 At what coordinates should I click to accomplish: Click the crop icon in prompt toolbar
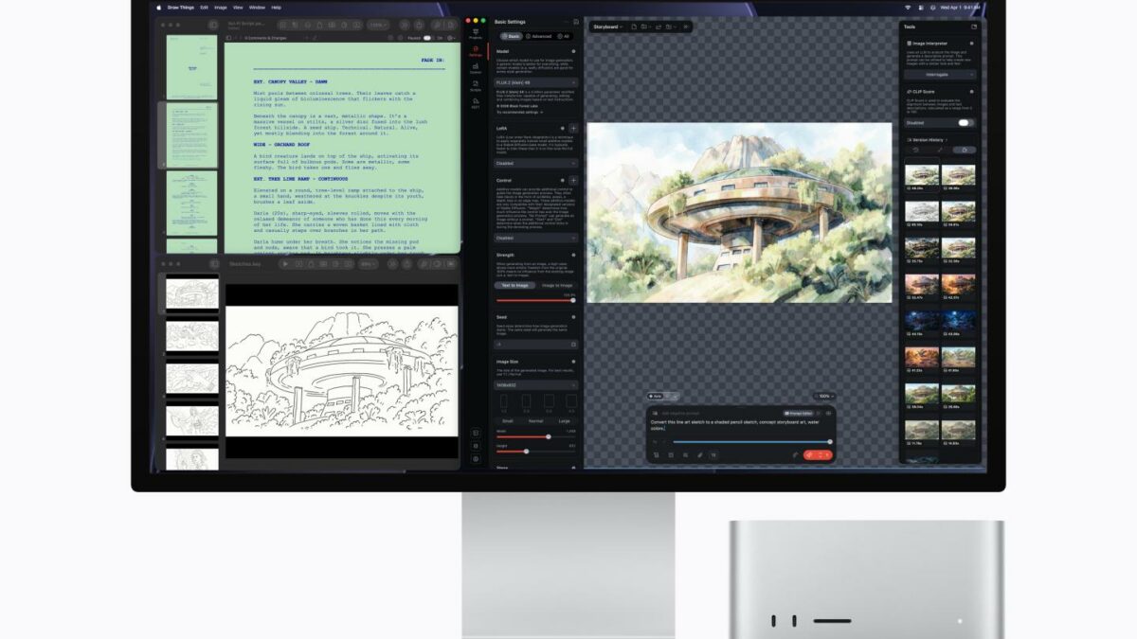click(x=657, y=455)
